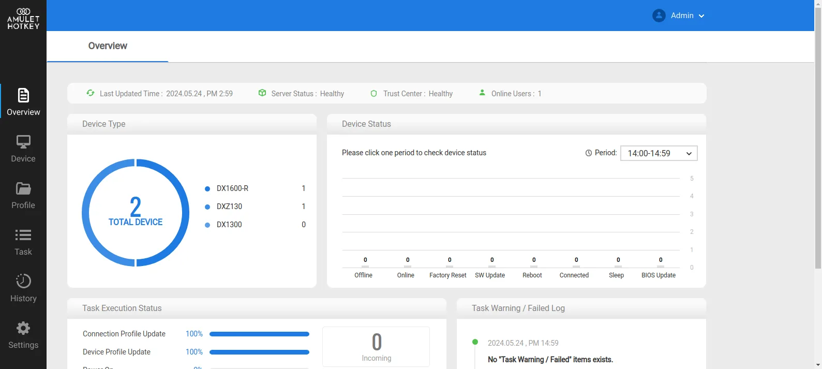The height and width of the screenshot is (369, 822).
Task: Click the Total Device donut chart
Action: coord(136,213)
